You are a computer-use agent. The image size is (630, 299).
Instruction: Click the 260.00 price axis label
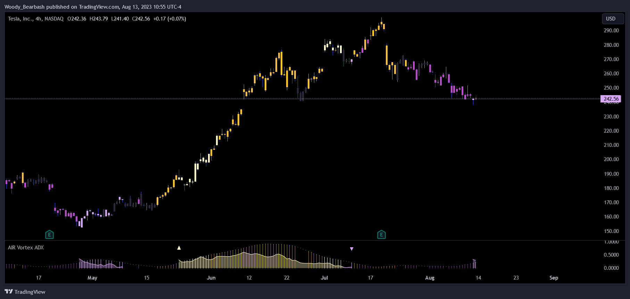tap(611, 74)
